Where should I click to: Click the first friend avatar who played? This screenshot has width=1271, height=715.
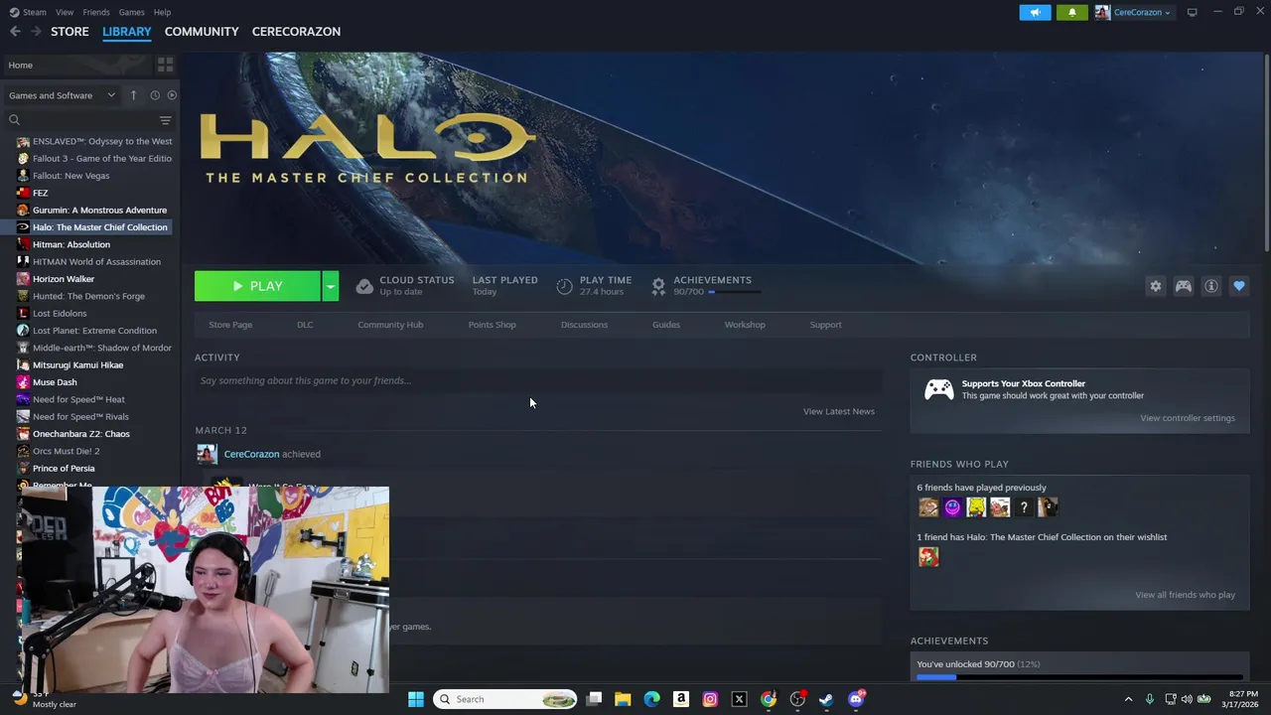tap(928, 507)
